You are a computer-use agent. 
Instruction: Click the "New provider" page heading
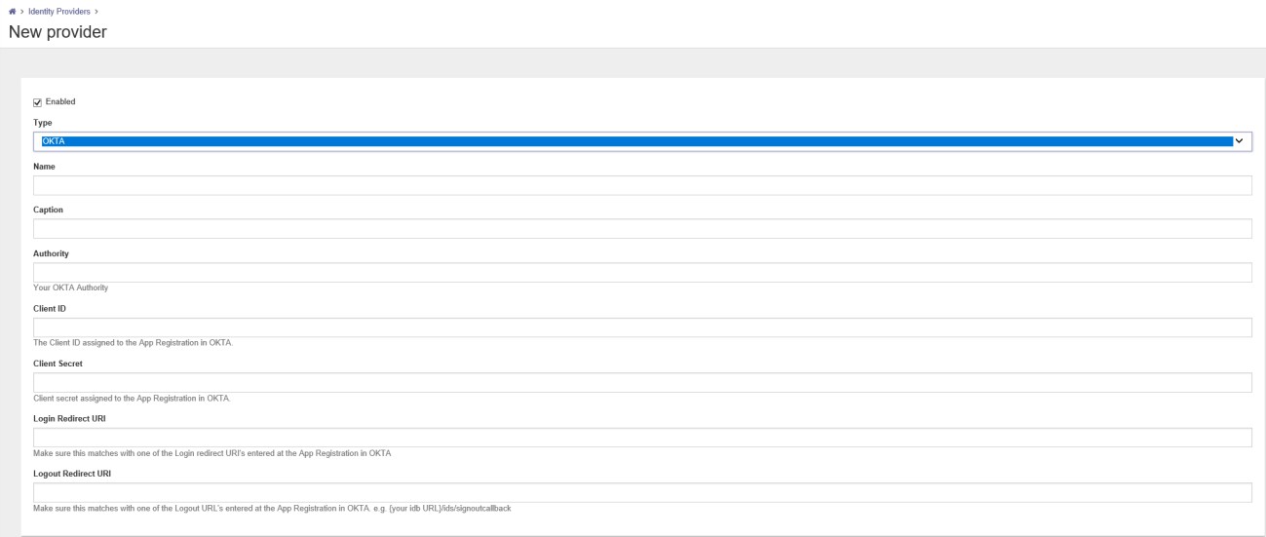point(58,32)
